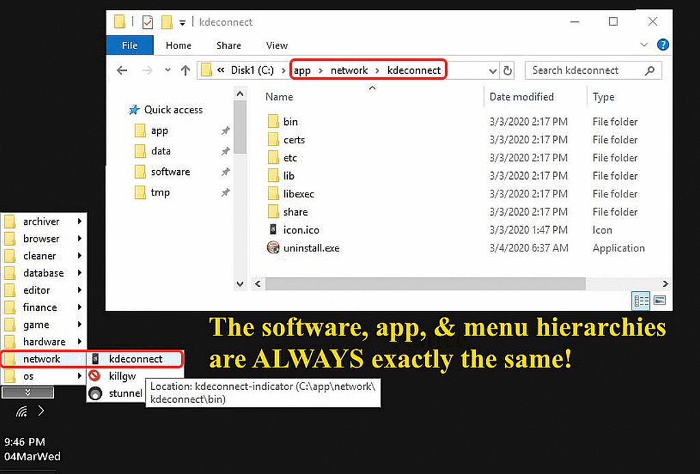Viewport: 700px width, 474px height.
Task: Select the etc folder
Action: pyautogui.click(x=290, y=158)
